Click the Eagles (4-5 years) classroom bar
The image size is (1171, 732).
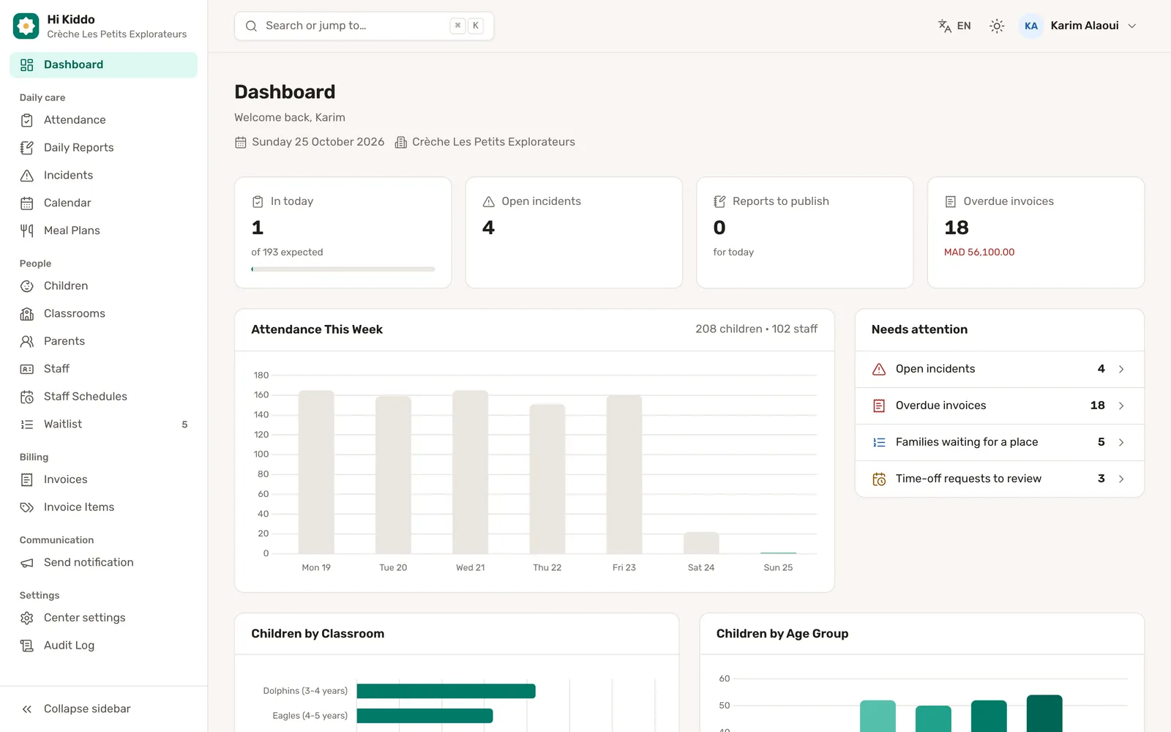click(425, 716)
